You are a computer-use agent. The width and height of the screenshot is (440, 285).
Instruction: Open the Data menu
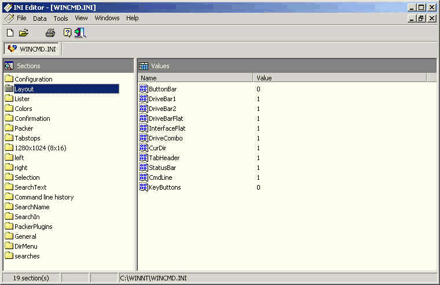click(39, 18)
